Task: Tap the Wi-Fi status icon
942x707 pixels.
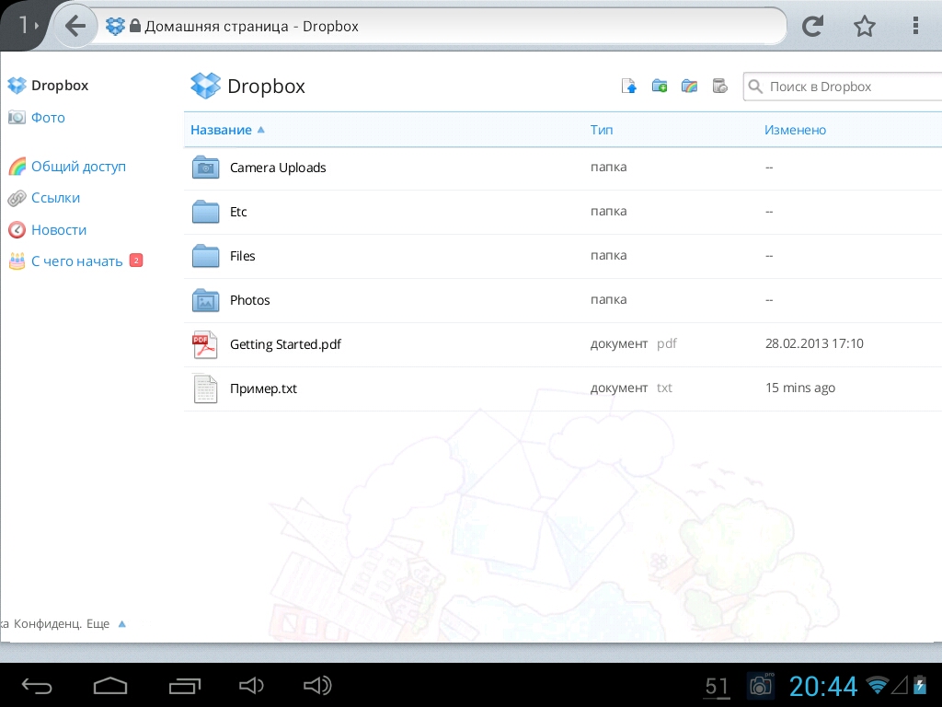Action: (877, 684)
